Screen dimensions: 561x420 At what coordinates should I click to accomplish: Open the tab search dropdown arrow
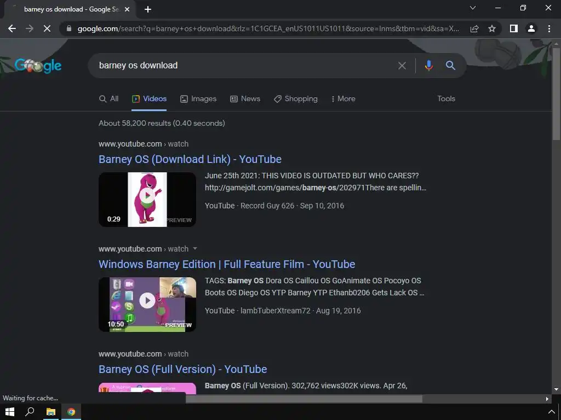pyautogui.click(x=473, y=8)
